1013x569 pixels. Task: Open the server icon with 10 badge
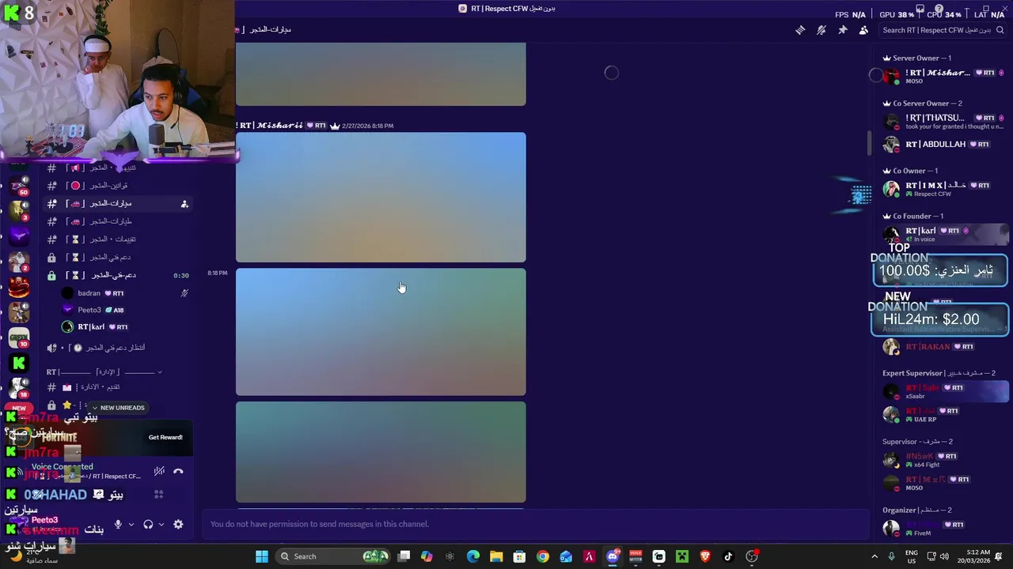(x=19, y=337)
